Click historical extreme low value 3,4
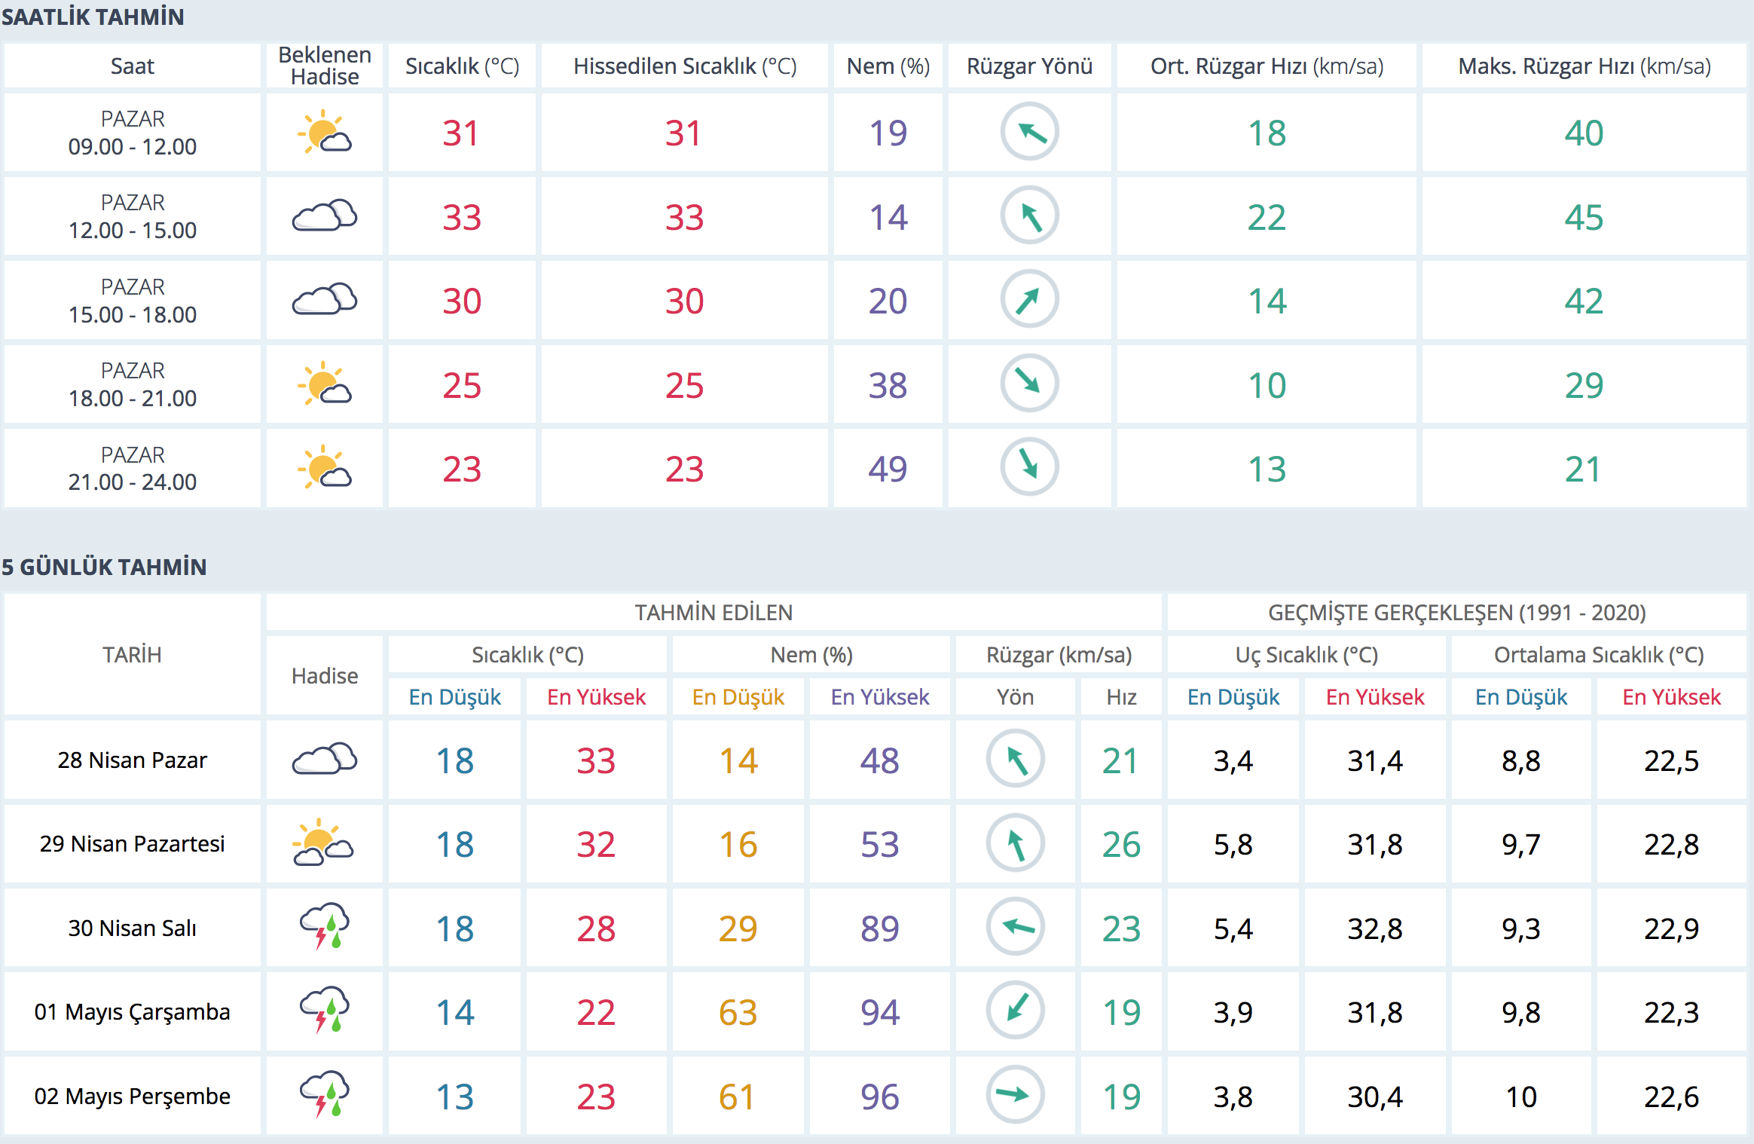This screenshot has height=1144, width=1754. coord(1233,760)
